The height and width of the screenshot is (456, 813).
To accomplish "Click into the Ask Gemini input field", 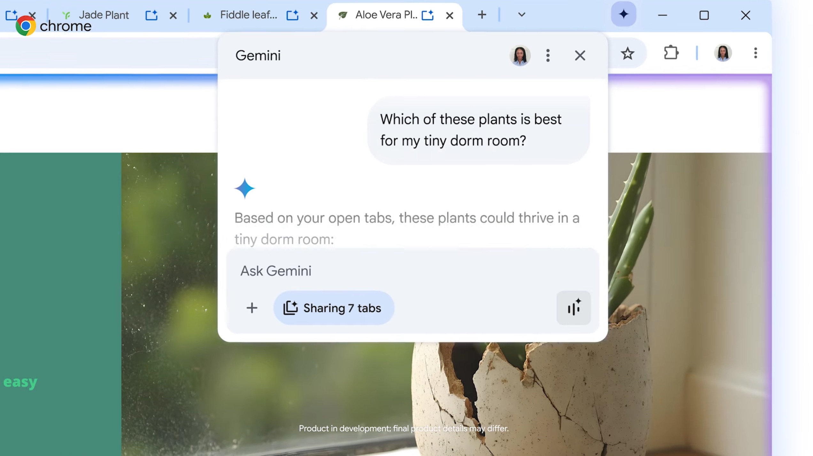I will 412,271.
